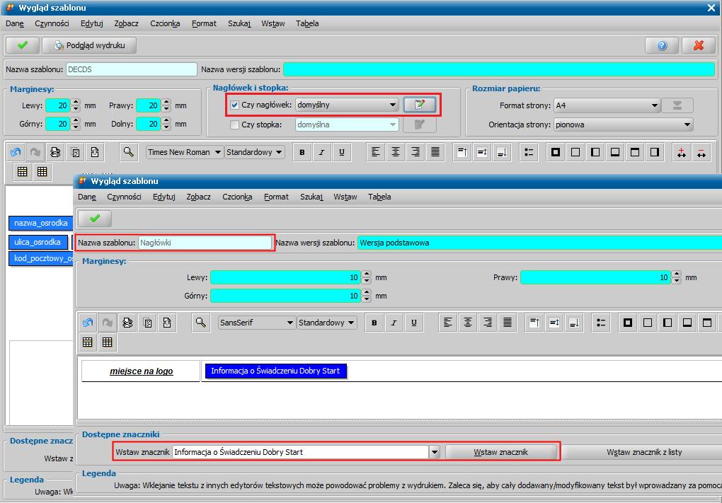Click the Wstaw znacznik button
The image size is (722, 503).
point(501,452)
